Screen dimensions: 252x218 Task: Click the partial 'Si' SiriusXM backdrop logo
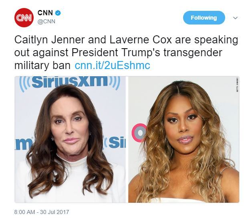click(115, 143)
